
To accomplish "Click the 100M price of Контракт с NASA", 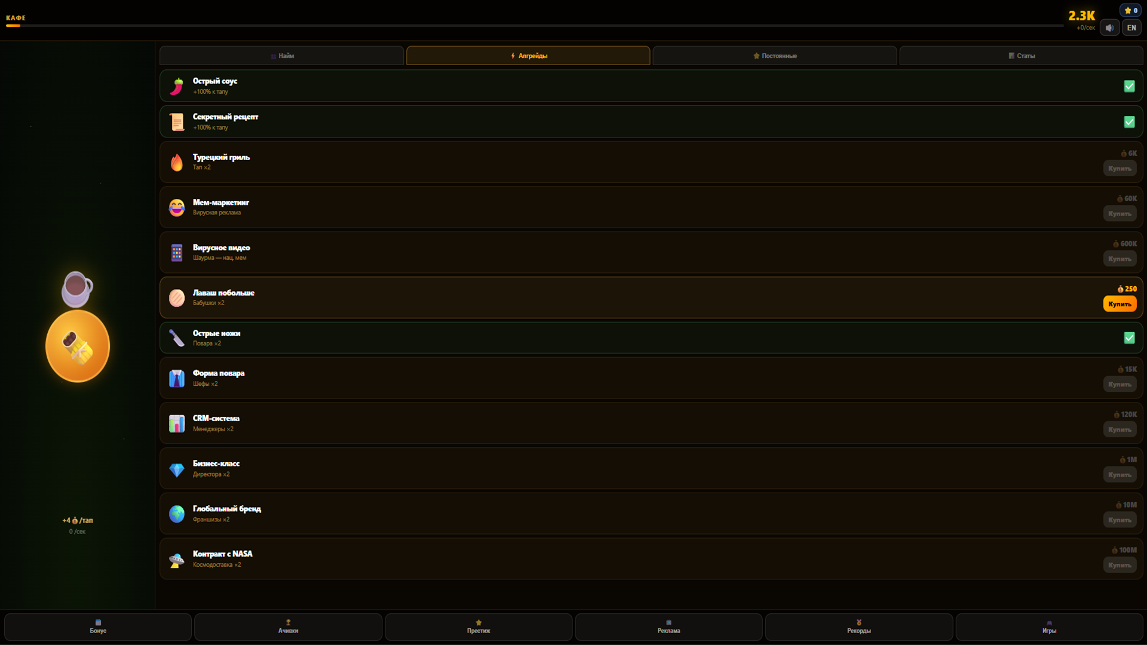I will click(1124, 550).
